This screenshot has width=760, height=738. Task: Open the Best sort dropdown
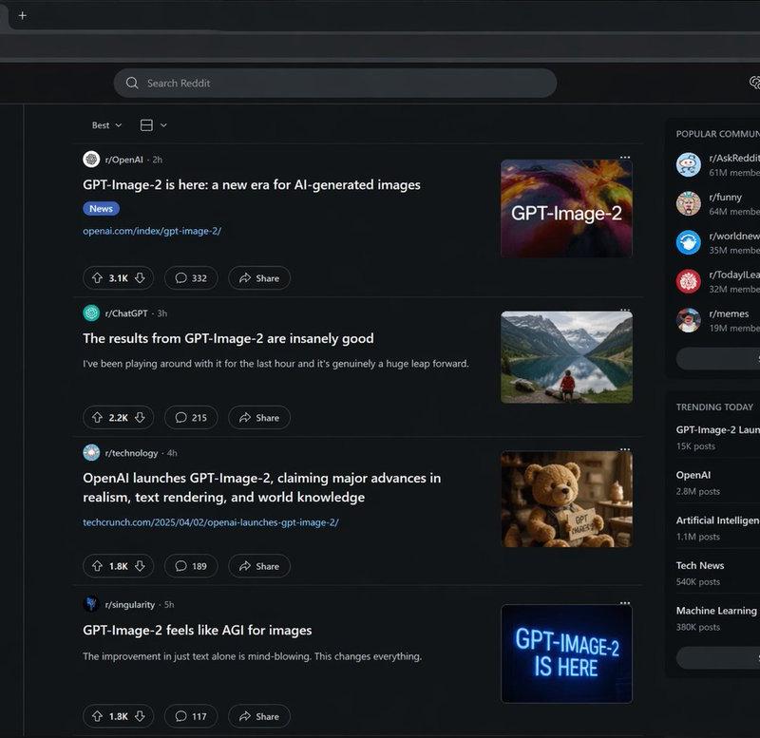[x=106, y=125]
